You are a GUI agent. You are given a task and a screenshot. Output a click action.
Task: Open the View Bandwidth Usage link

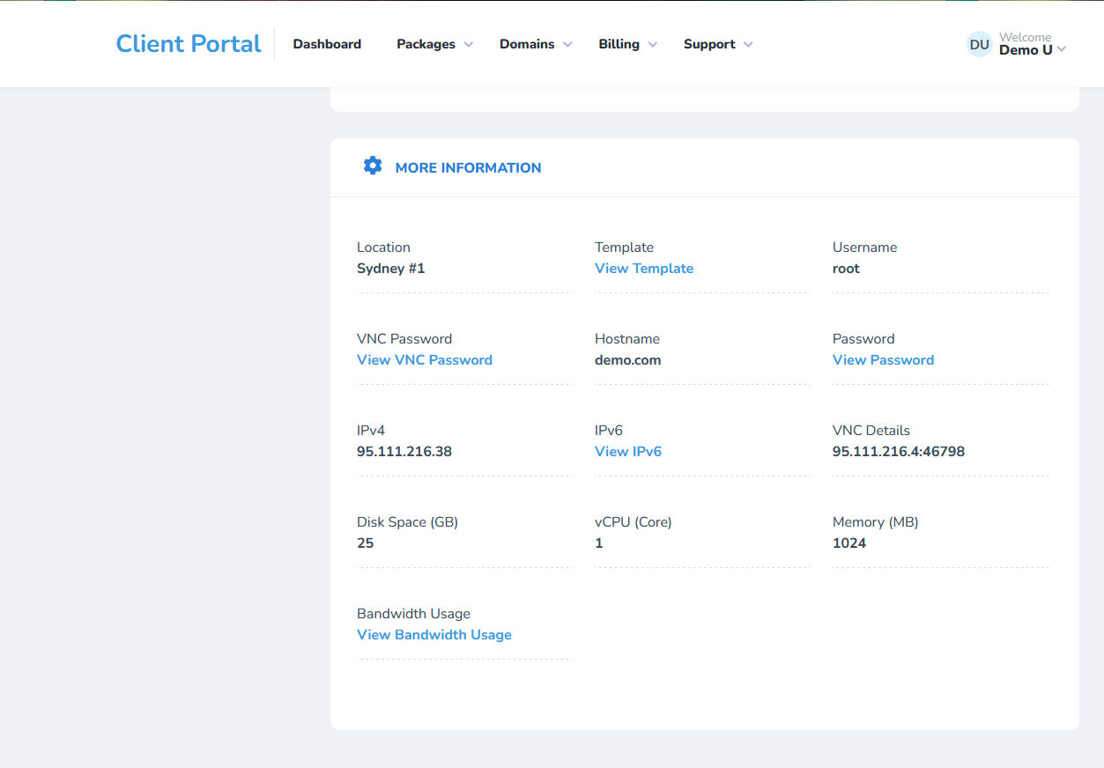pyautogui.click(x=434, y=635)
